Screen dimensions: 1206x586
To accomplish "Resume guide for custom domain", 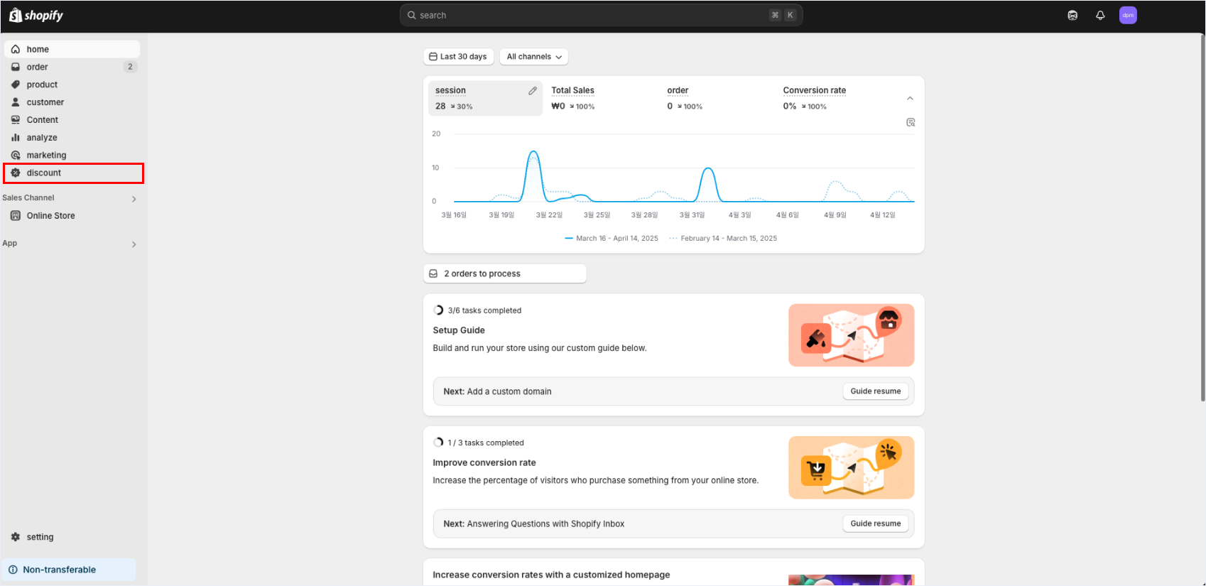I will (x=876, y=391).
